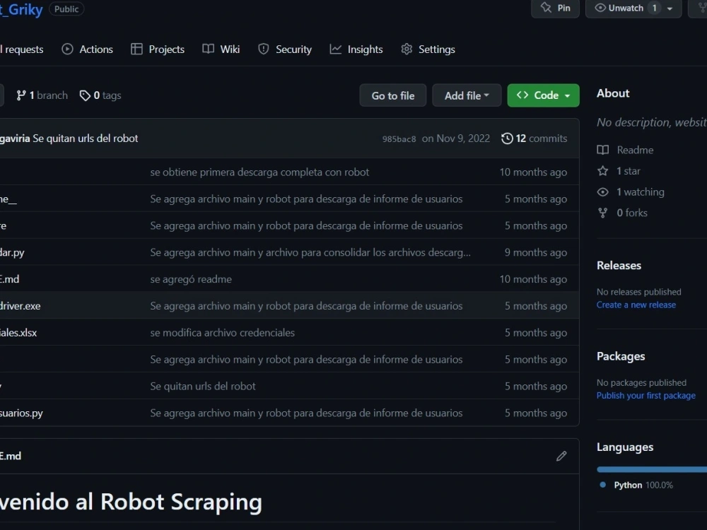The height and width of the screenshot is (530, 707).
Task: Click Python 100.0% language entry
Action: coord(637,485)
